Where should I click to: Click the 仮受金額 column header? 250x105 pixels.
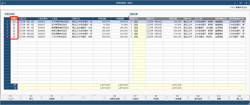pyautogui.click(x=102, y=19)
